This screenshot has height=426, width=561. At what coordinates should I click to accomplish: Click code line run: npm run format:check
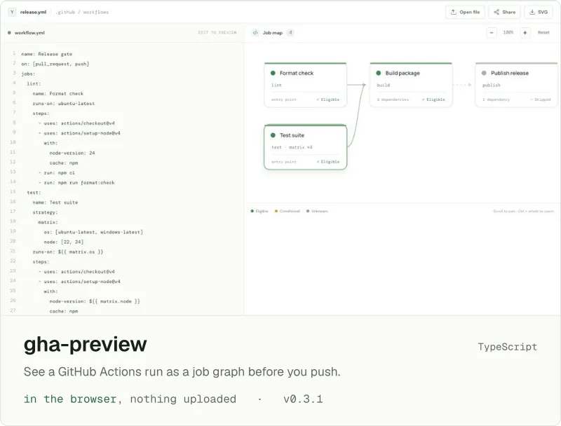pyautogui.click(x=76, y=183)
